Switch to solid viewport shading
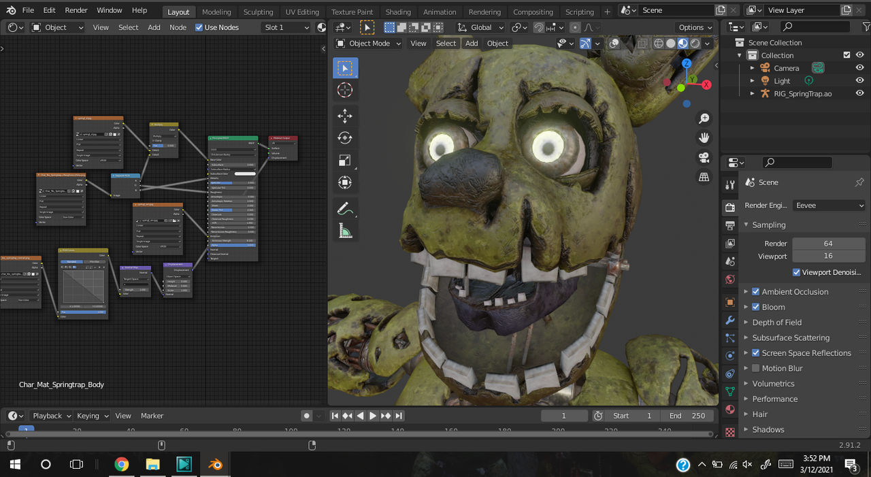 [x=670, y=43]
